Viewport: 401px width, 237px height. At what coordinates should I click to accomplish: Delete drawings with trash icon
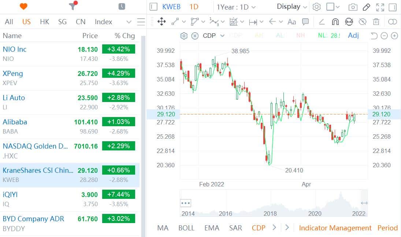coord(376,22)
